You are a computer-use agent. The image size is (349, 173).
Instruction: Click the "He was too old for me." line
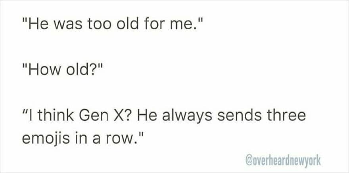point(113,24)
